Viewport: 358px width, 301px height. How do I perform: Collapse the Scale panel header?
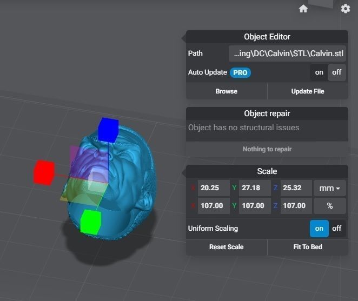(267, 171)
